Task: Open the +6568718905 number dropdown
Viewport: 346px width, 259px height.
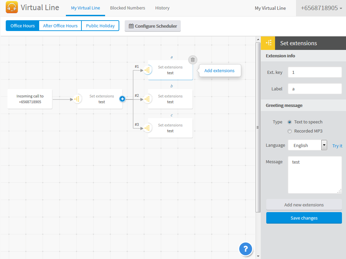Action: (x=321, y=8)
